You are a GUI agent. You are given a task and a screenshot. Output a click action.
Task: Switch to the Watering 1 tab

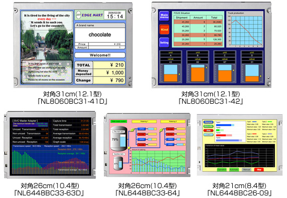click(144, 121)
